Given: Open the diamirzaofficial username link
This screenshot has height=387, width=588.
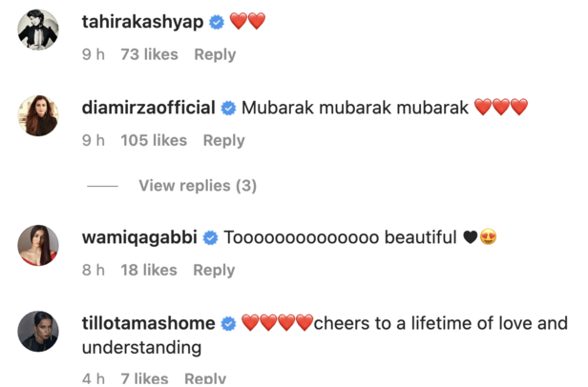Looking at the screenshot, I should tap(149, 108).
